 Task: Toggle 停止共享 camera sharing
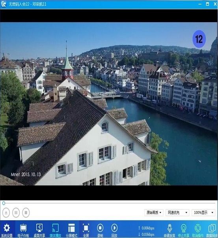click(183, 228)
